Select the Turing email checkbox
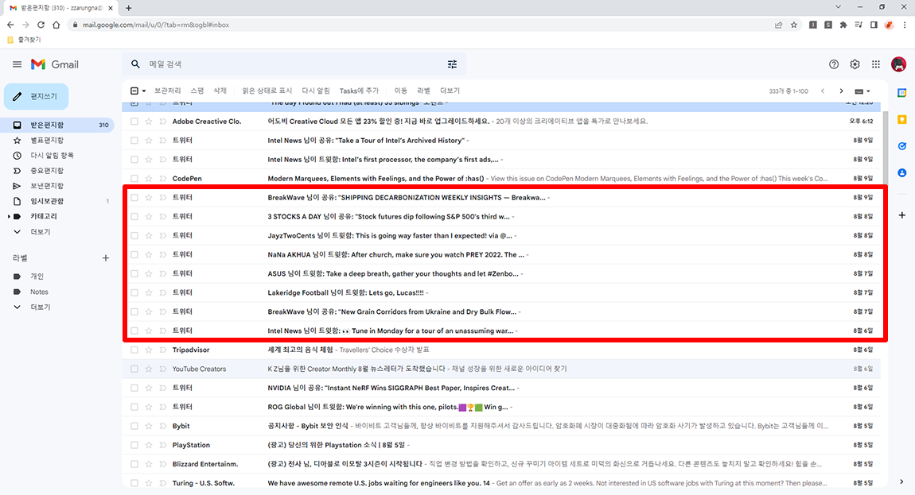Screen dimensions: 915x495 tap(134, 483)
